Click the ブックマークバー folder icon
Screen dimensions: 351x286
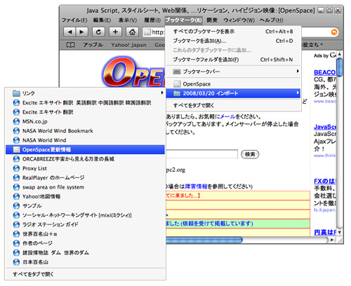pos(177,71)
